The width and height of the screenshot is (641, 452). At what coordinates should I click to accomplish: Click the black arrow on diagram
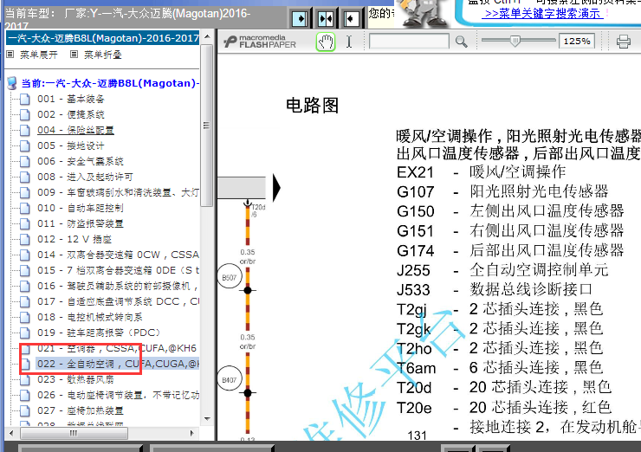[277, 188]
